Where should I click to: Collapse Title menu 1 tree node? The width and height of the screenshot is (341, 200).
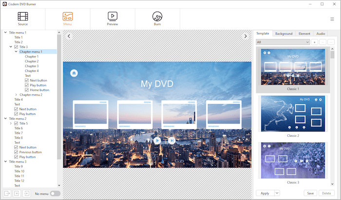tap(5, 33)
